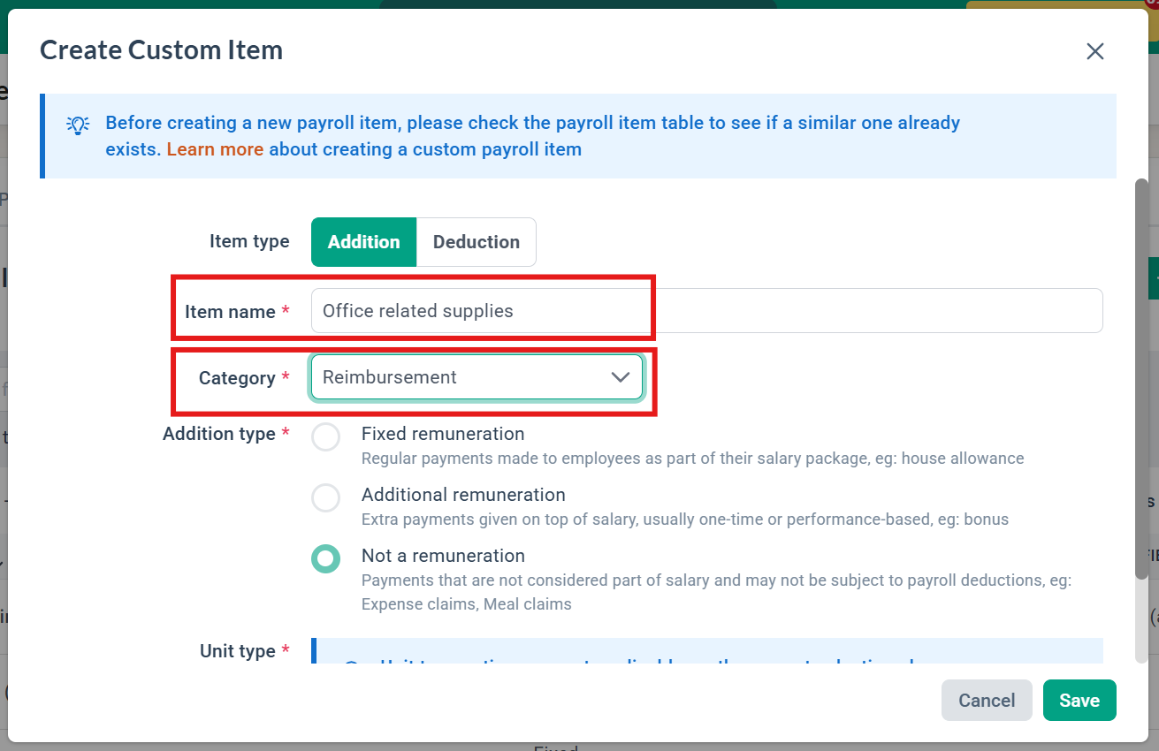This screenshot has width=1159, height=751.
Task: Click the Create Custom Item title
Action: [162, 49]
